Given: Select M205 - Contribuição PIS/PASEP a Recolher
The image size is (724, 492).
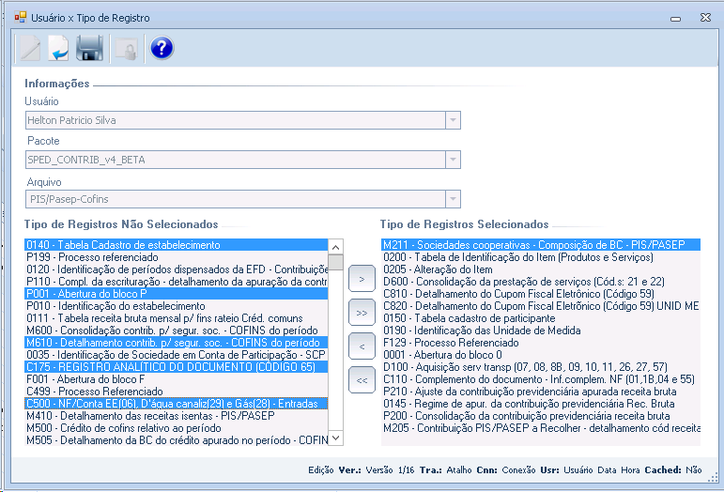Looking at the screenshot, I should coord(541,428).
